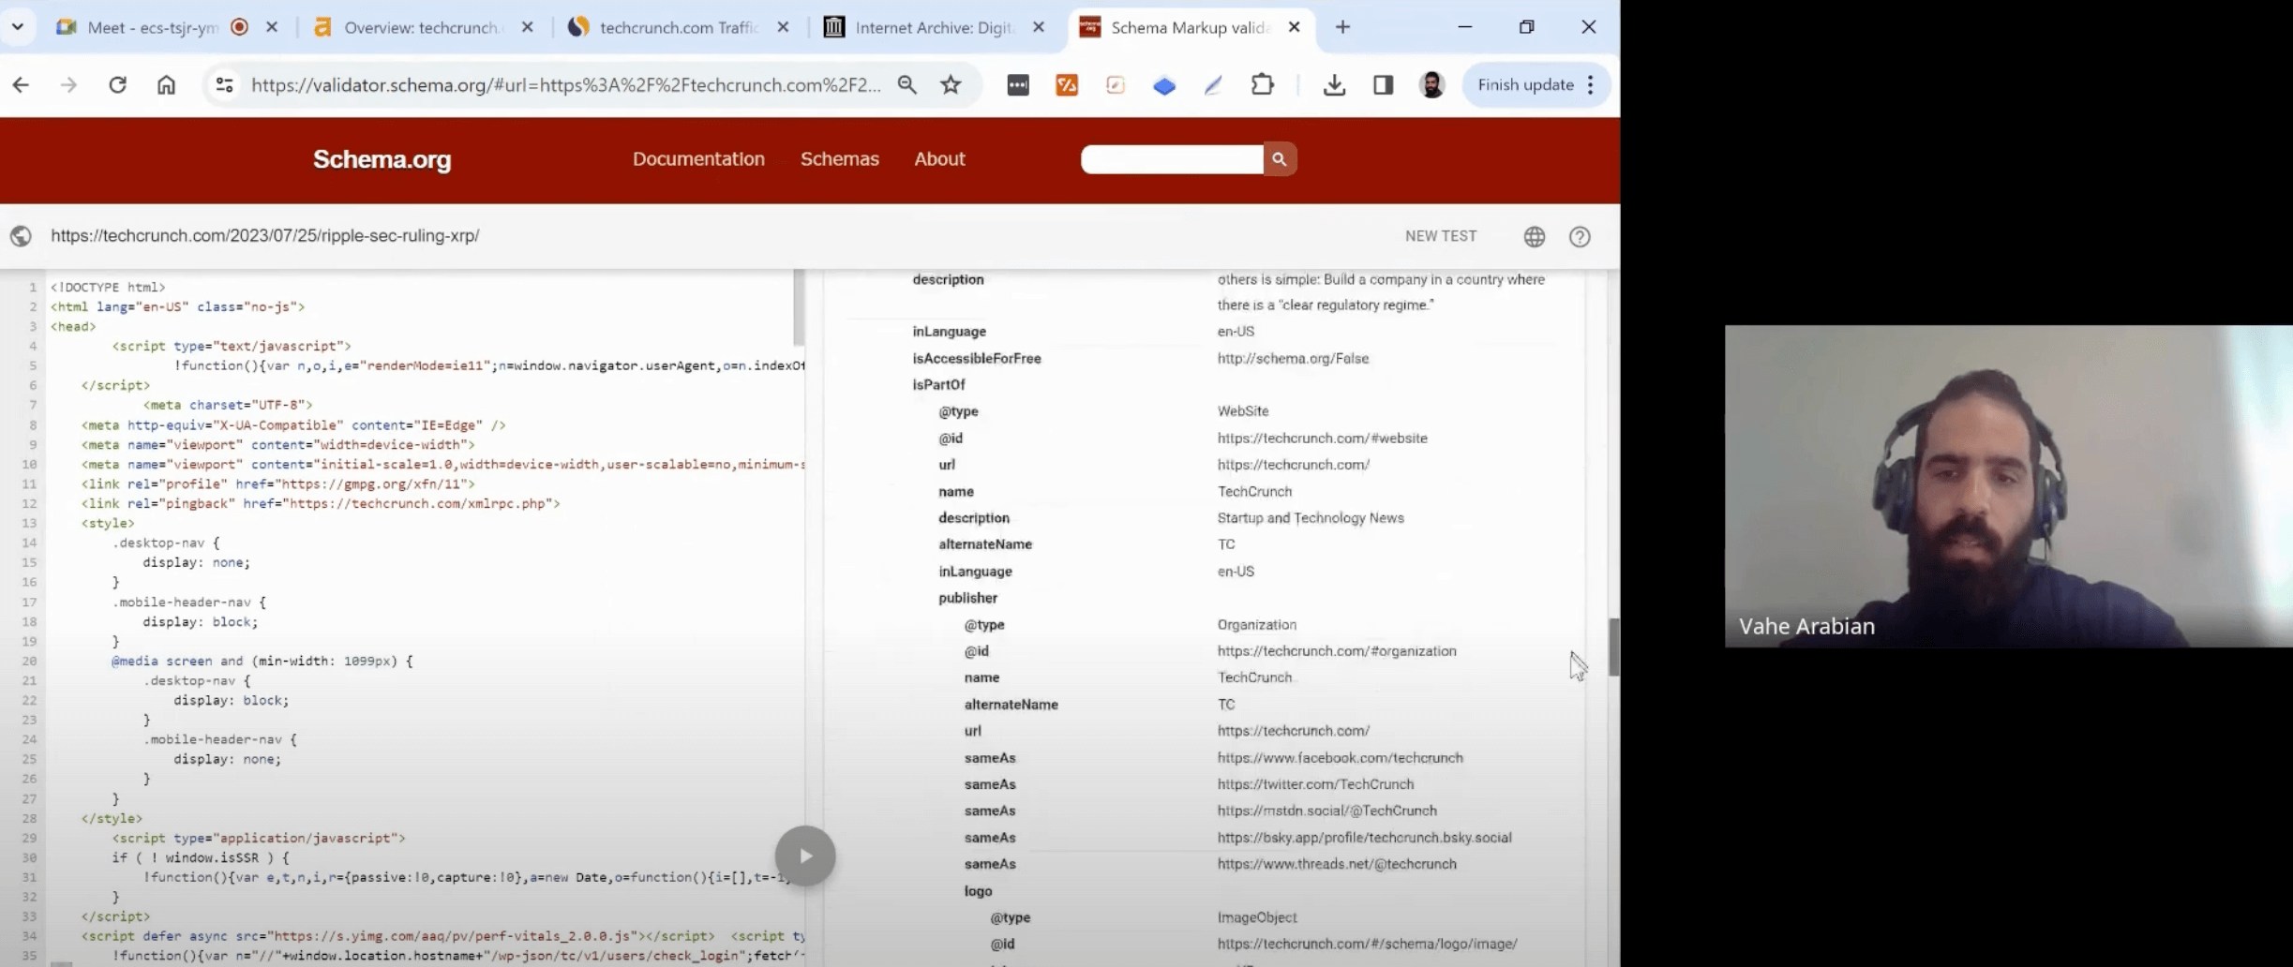Click the globe icon next to NEW TEST
This screenshot has width=2293, height=967.
(1535, 236)
